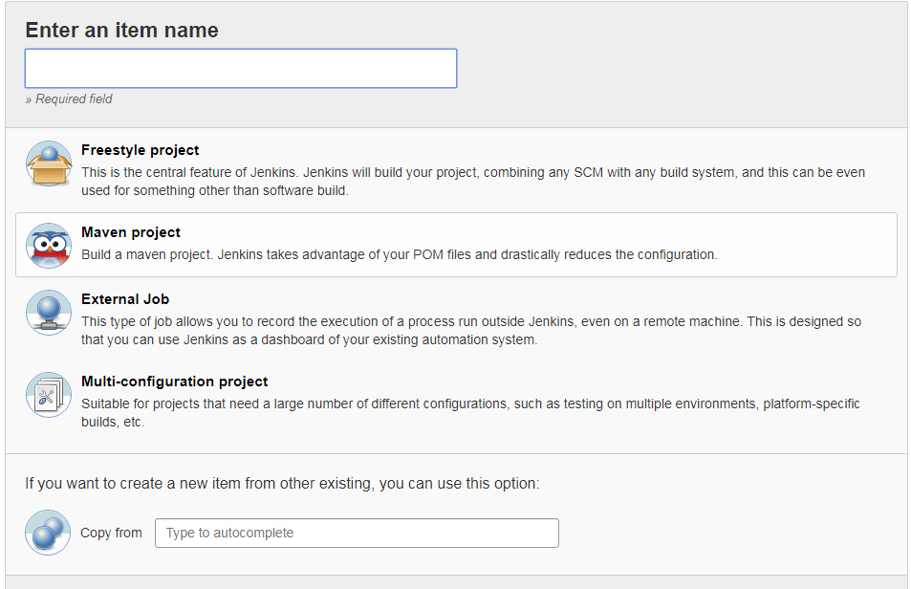This screenshot has width=911, height=589.
Task: Click the External Job globe icon
Action: click(49, 313)
